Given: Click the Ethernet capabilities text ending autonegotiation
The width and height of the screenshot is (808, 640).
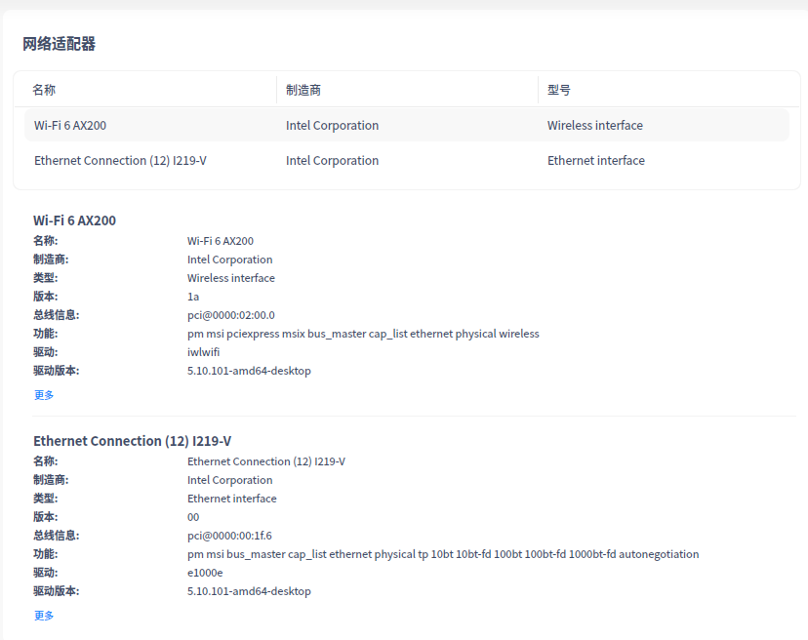Looking at the screenshot, I should (443, 554).
